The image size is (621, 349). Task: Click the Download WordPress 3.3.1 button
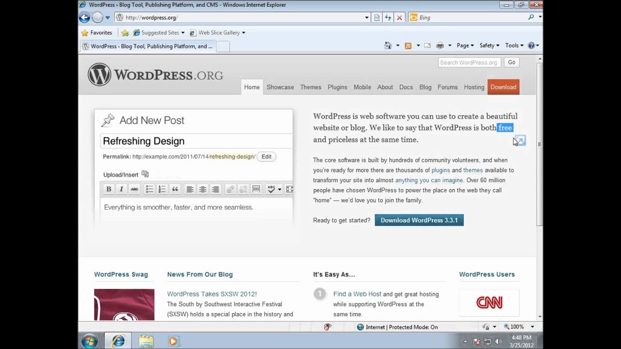[x=419, y=220]
